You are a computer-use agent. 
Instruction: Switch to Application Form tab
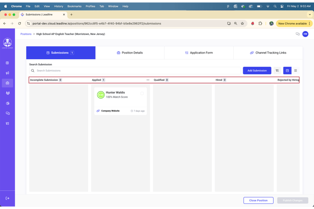tap(199, 53)
